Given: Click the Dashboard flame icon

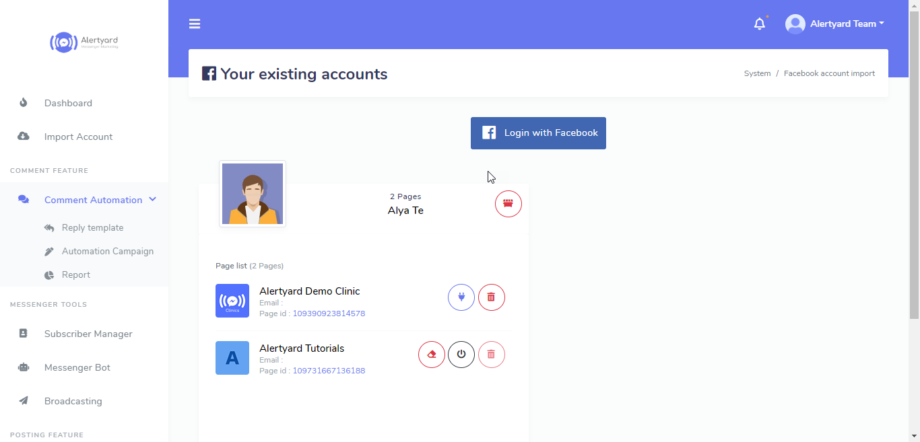Looking at the screenshot, I should click(24, 103).
